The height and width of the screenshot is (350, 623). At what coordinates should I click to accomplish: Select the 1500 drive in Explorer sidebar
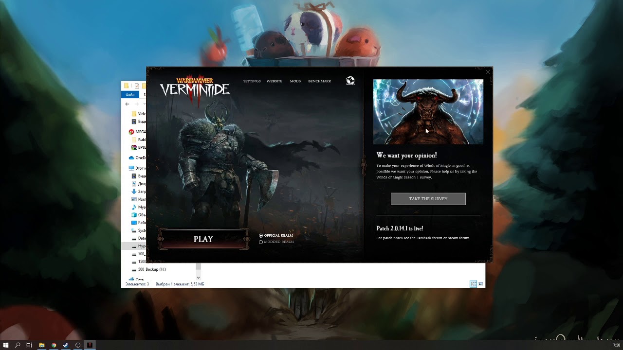tap(139, 262)
